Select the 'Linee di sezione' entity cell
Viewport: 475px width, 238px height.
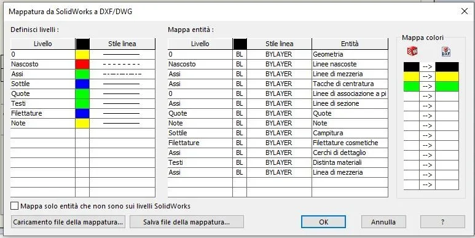(350, 103)
